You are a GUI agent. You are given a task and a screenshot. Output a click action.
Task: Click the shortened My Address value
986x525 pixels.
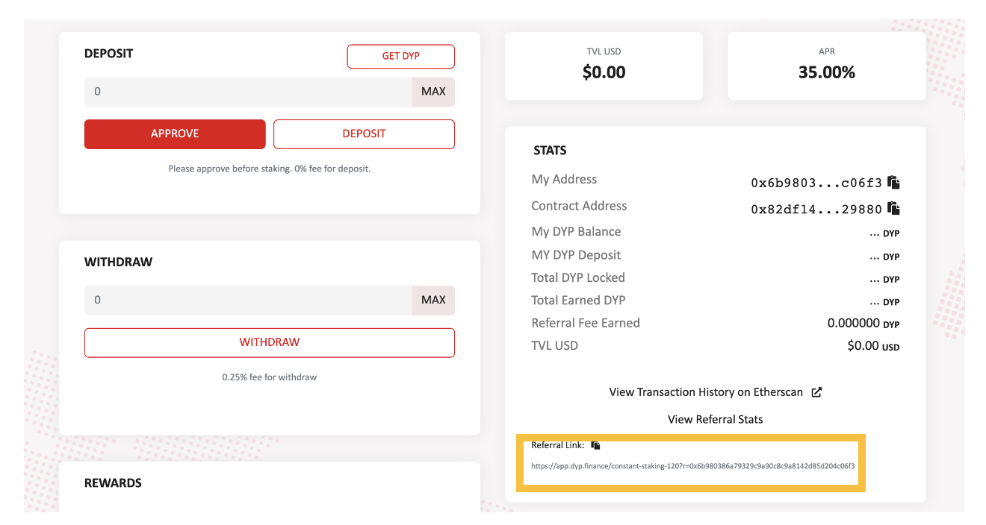[x=816, y=183]
